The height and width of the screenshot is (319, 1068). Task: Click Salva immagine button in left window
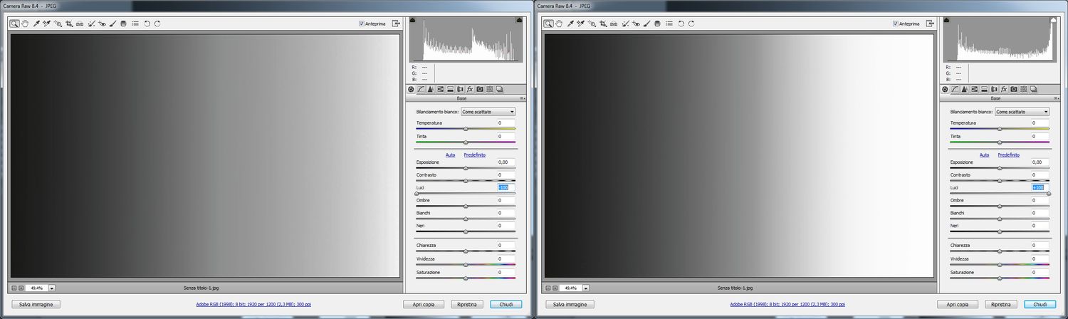coord(36,304)
